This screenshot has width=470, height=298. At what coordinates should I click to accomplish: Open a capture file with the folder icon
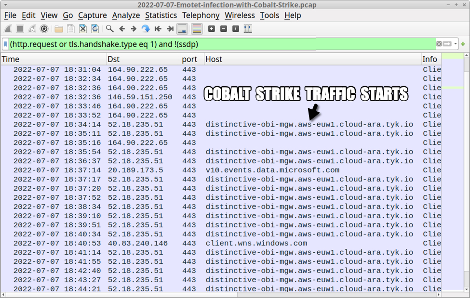(59, 29)
